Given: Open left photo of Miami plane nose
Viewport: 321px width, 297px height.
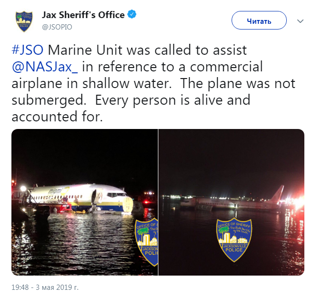Looking at the screenshot, I should pyautogui.click(x=85, y=202).
